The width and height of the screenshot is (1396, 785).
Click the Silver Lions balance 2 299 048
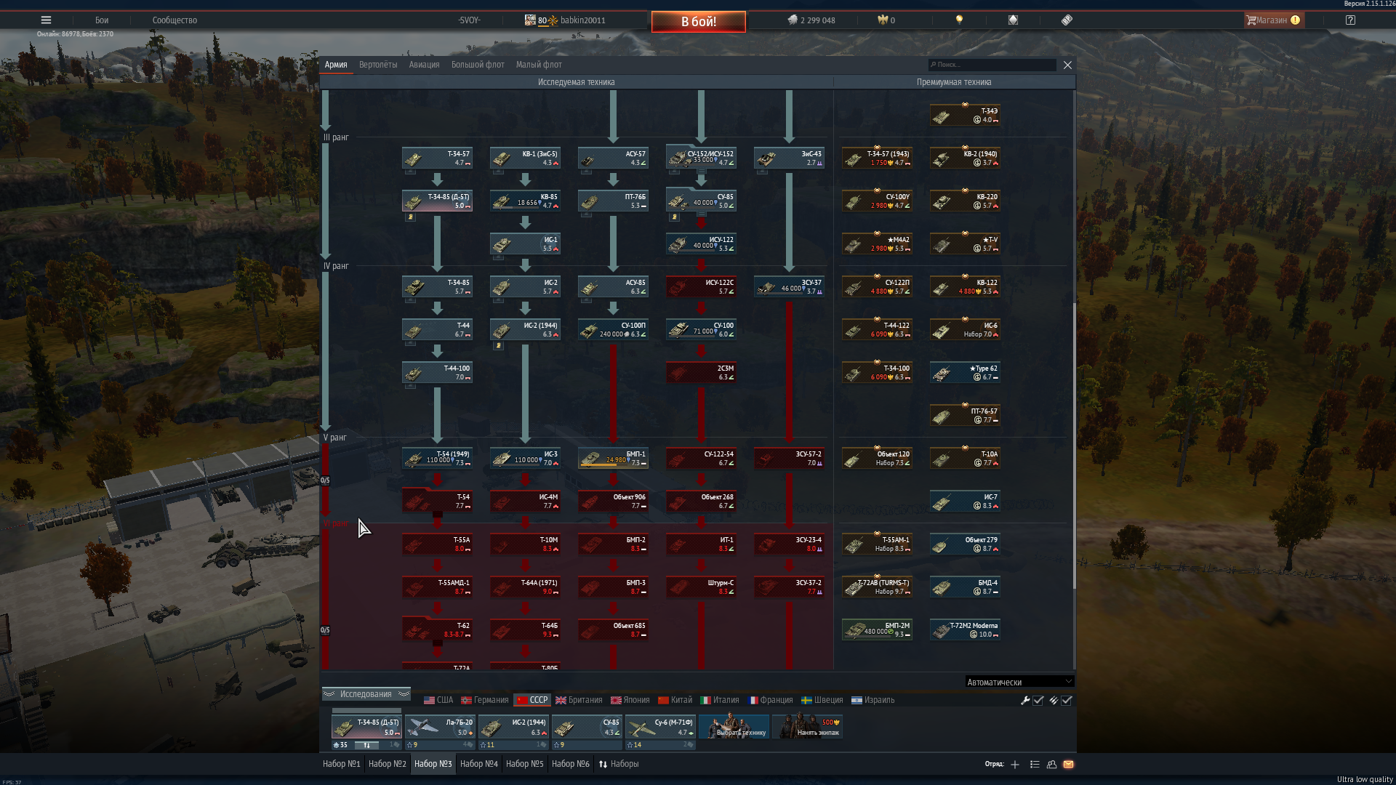point(811,20)
